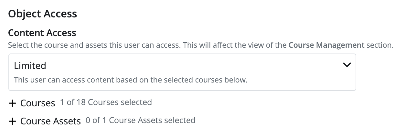
Task: Click the 'Courses' label text
Action: click(x=37, y=103)
